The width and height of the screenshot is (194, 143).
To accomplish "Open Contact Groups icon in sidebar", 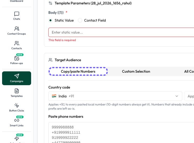I will click(16, 29).
